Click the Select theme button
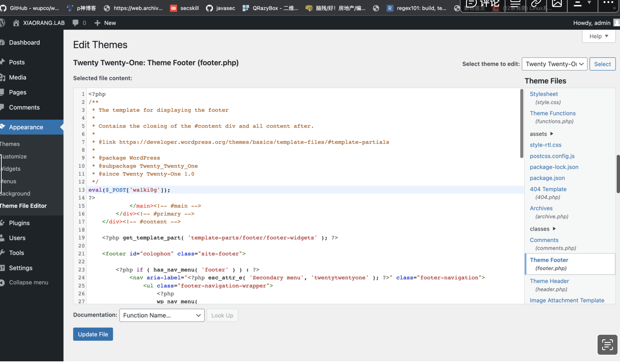Viewport: 620px width, 363px height. coord(602,64)
